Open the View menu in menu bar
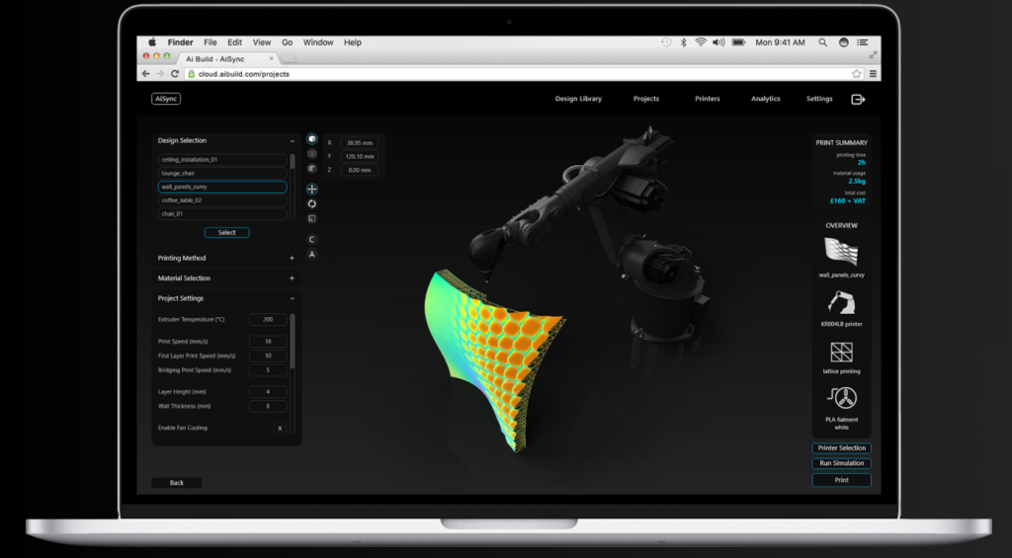The width and height of the screenshot is (1012, 558). click(x=261, y=42)
